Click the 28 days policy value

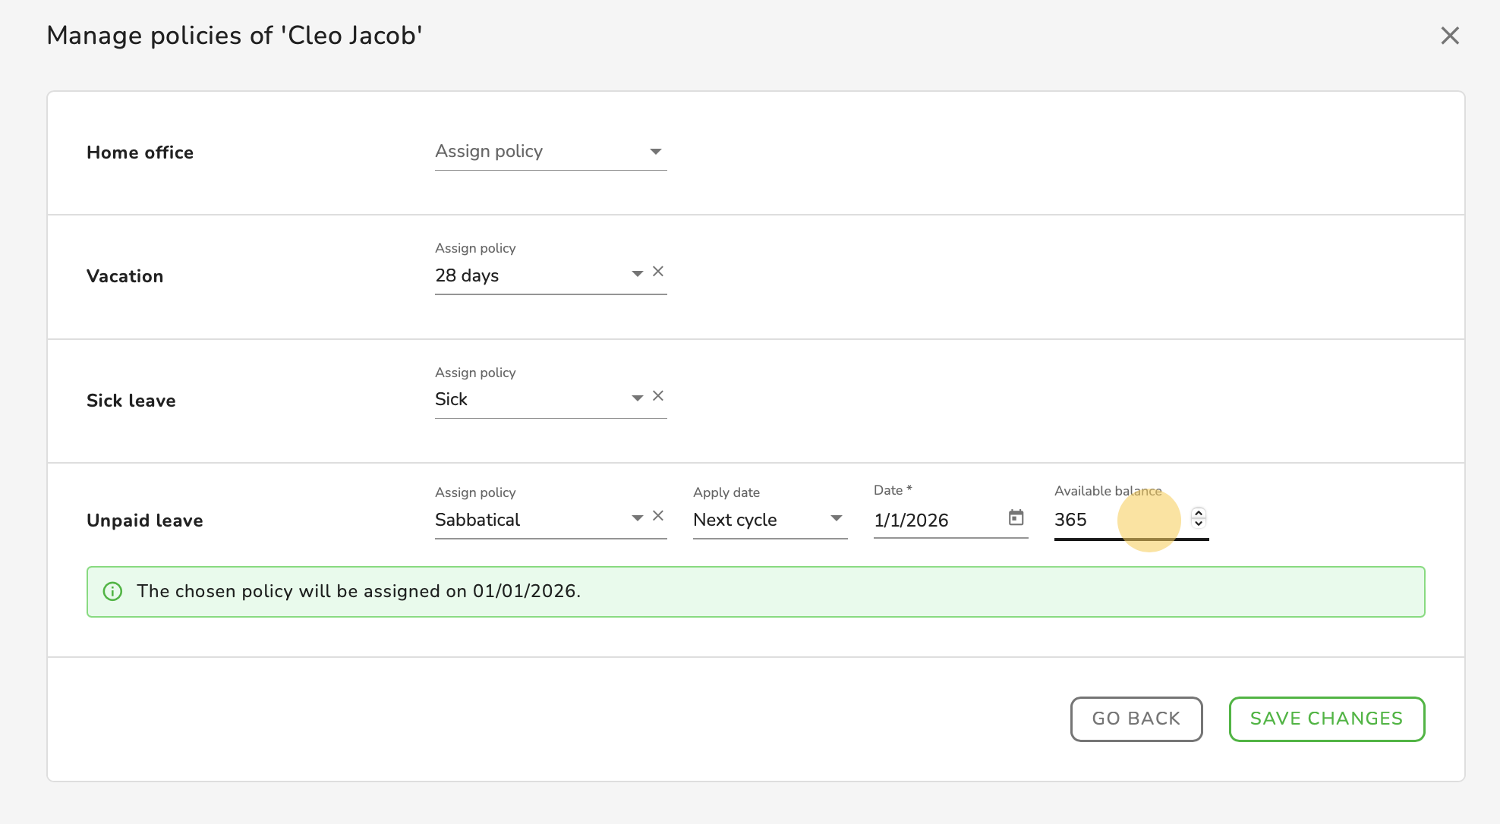pos(468,276)
